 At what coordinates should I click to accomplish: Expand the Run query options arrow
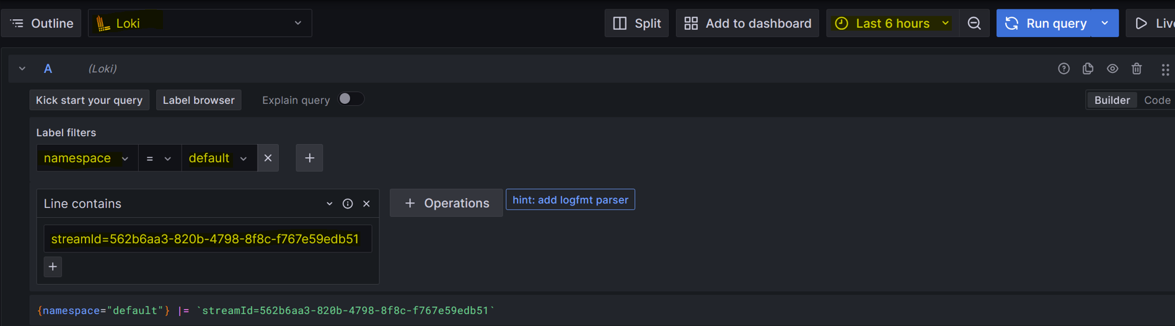coord(1105,24)
